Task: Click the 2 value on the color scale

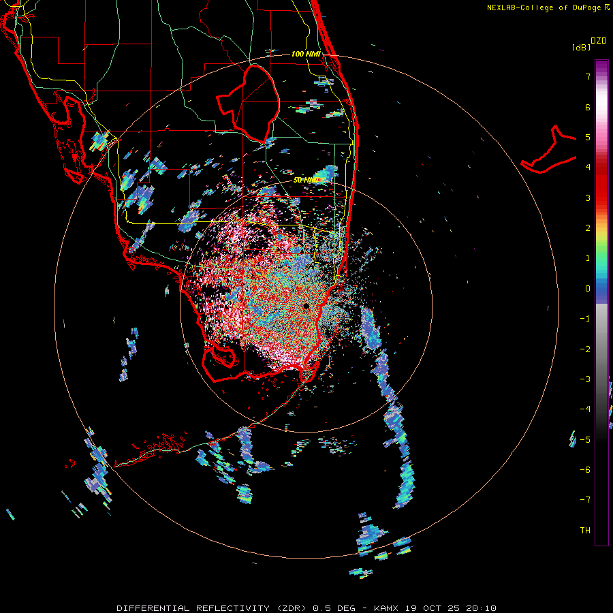Action: (588, 228)
